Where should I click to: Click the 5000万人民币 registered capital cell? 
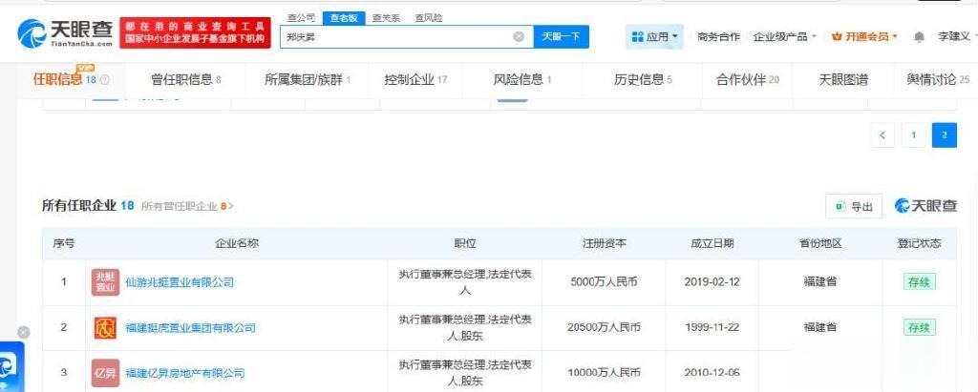tap(604, 282)
